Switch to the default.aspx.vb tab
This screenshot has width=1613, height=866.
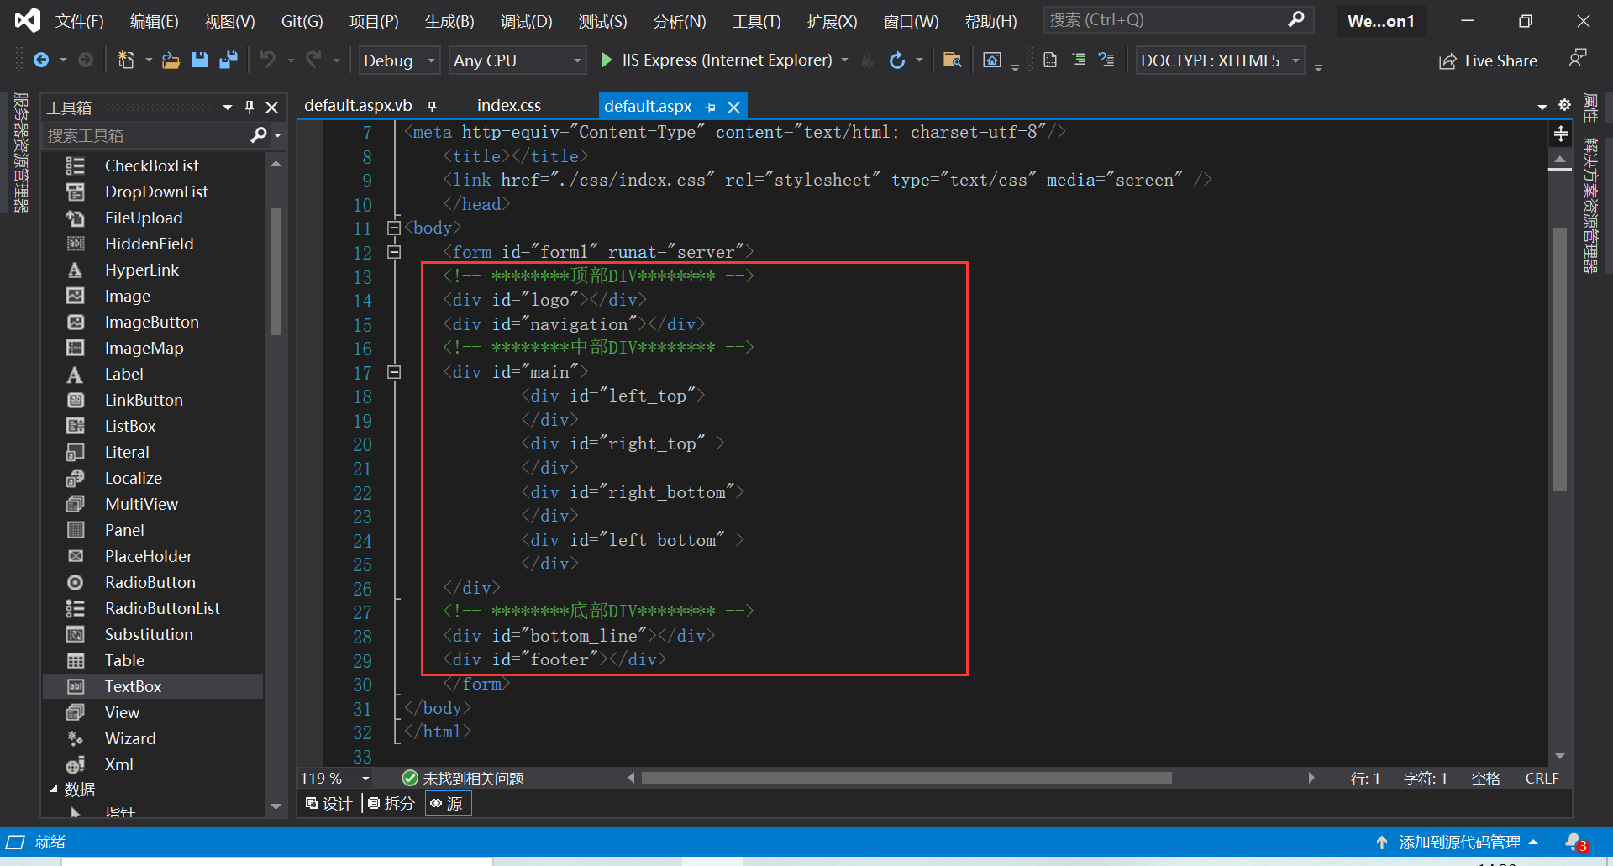358,105
